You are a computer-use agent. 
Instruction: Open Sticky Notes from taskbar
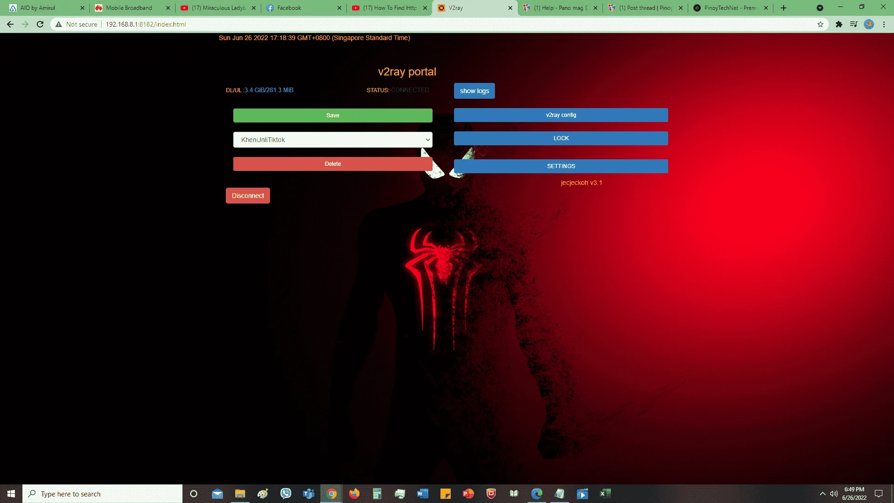446,494
